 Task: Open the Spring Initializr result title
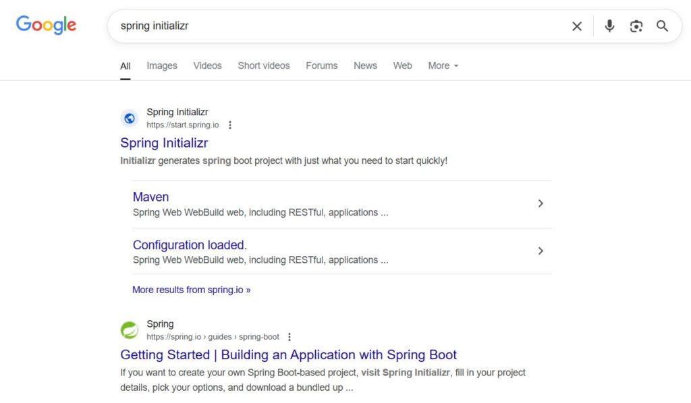tap(164, 143)
